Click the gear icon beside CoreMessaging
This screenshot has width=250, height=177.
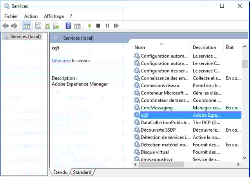tap(136, 108)
